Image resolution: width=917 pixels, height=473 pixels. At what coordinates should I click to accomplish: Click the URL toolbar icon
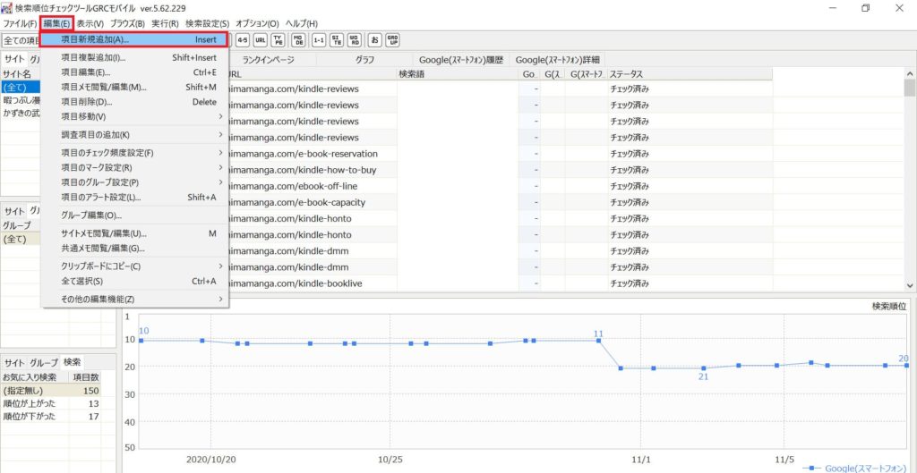261,40
